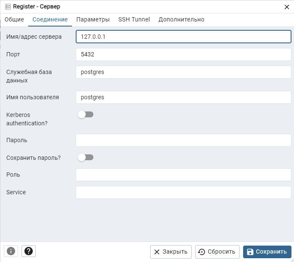Click the Service input field
The width and height of the screenshot is (294, 262).
pos(183,192)
